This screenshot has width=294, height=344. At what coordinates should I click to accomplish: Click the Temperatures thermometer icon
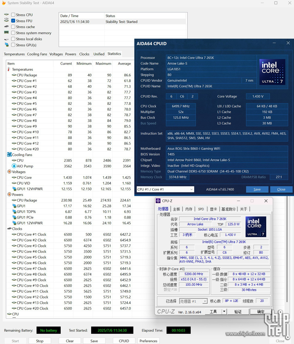pos(9,69)
